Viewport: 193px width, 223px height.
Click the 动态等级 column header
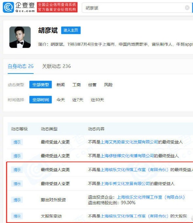19,129
